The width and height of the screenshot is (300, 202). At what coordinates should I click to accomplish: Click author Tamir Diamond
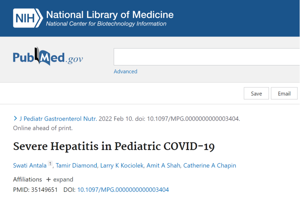[x=77, y=166]
